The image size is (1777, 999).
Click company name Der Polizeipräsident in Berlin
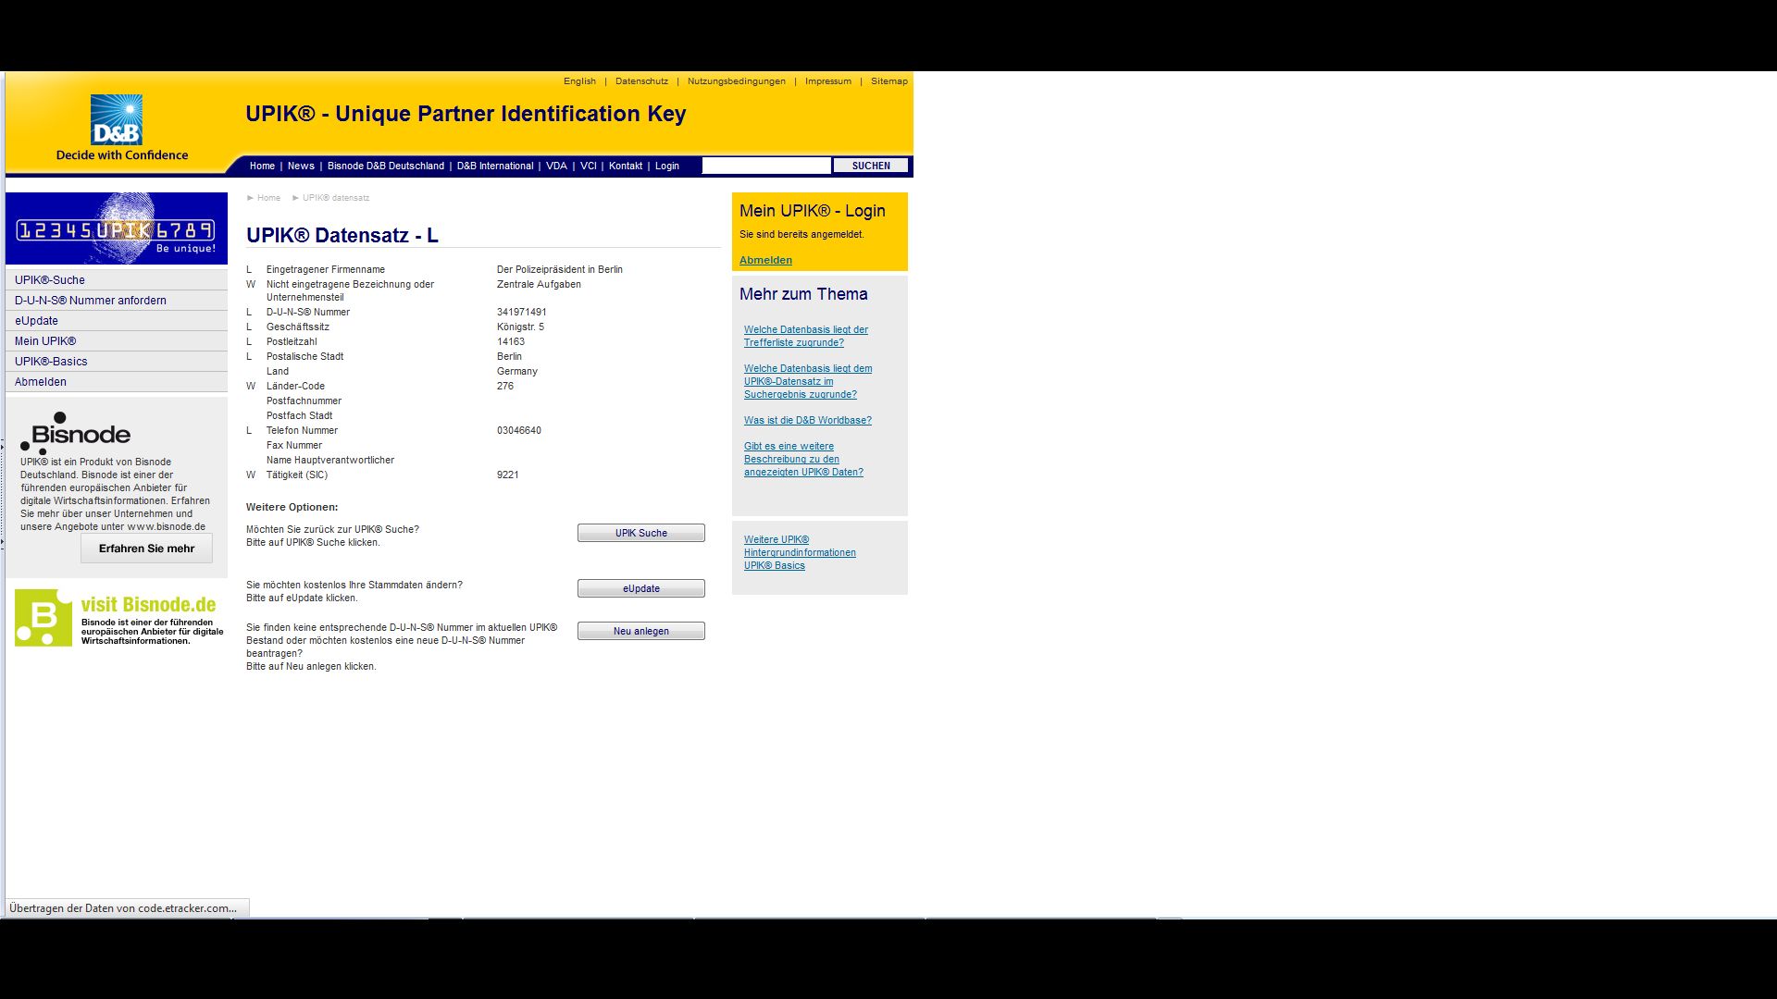(x=559, y=270)
